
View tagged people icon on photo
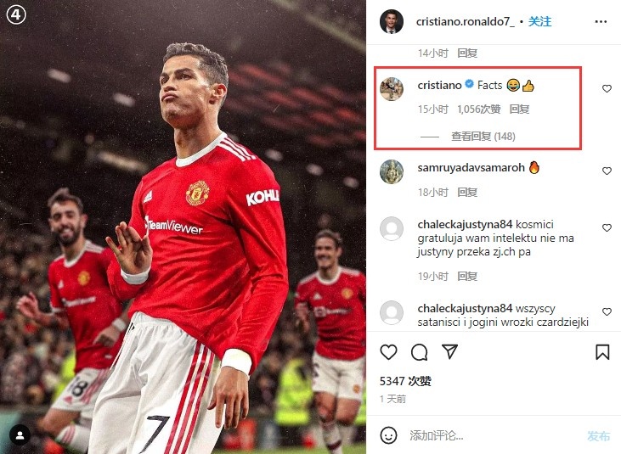20,436
